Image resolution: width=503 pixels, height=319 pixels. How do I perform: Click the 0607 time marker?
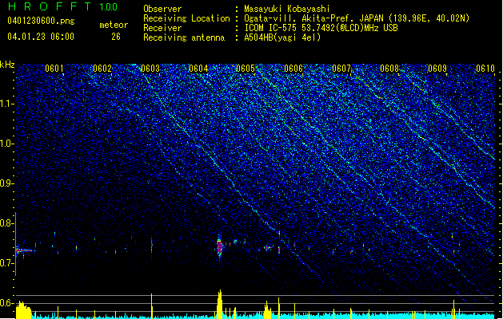[341, 69]
